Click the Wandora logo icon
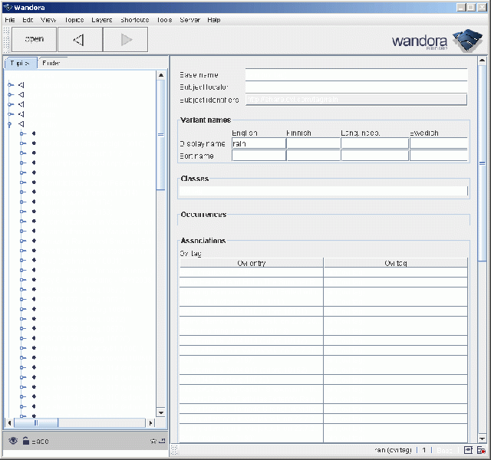This screenshot has height=460, width=491. pyautogui.click(x=465, y=40)
